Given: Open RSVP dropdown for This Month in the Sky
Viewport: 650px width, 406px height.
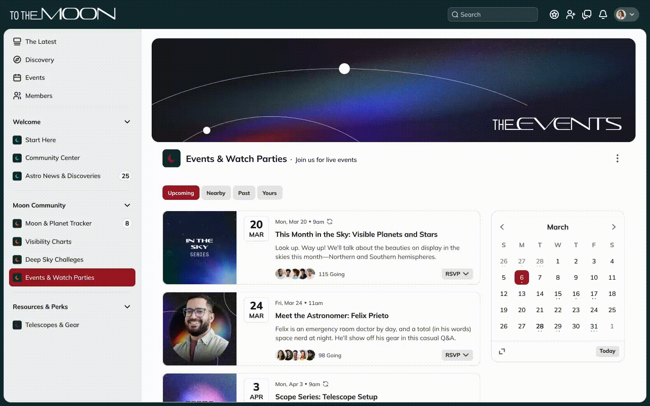Looking at the screenshot, I should 457,274.
